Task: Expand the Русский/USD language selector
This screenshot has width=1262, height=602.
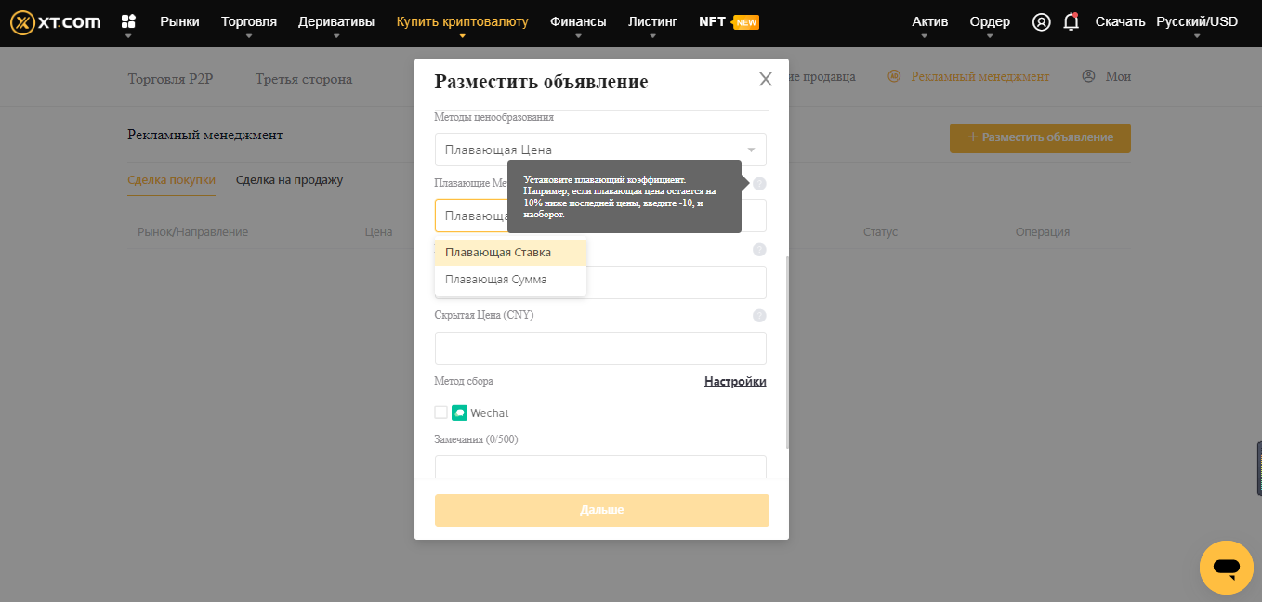Action: coord(1197,21)
